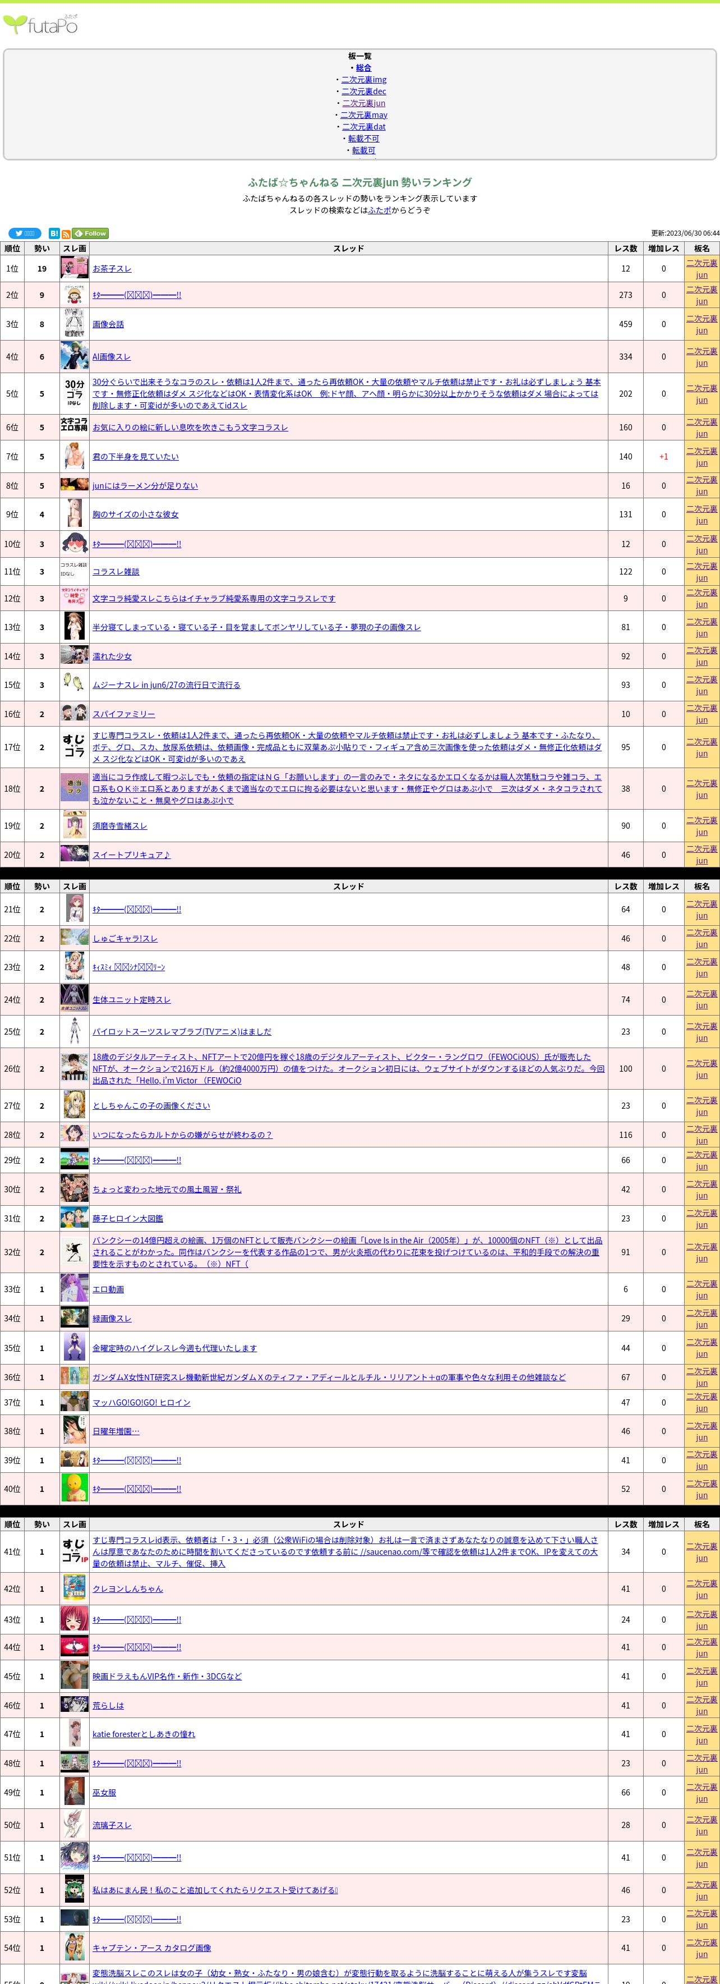Open junにはラーメン分が足りない thread
720x1984 pixels.
(x=146, y=486)
